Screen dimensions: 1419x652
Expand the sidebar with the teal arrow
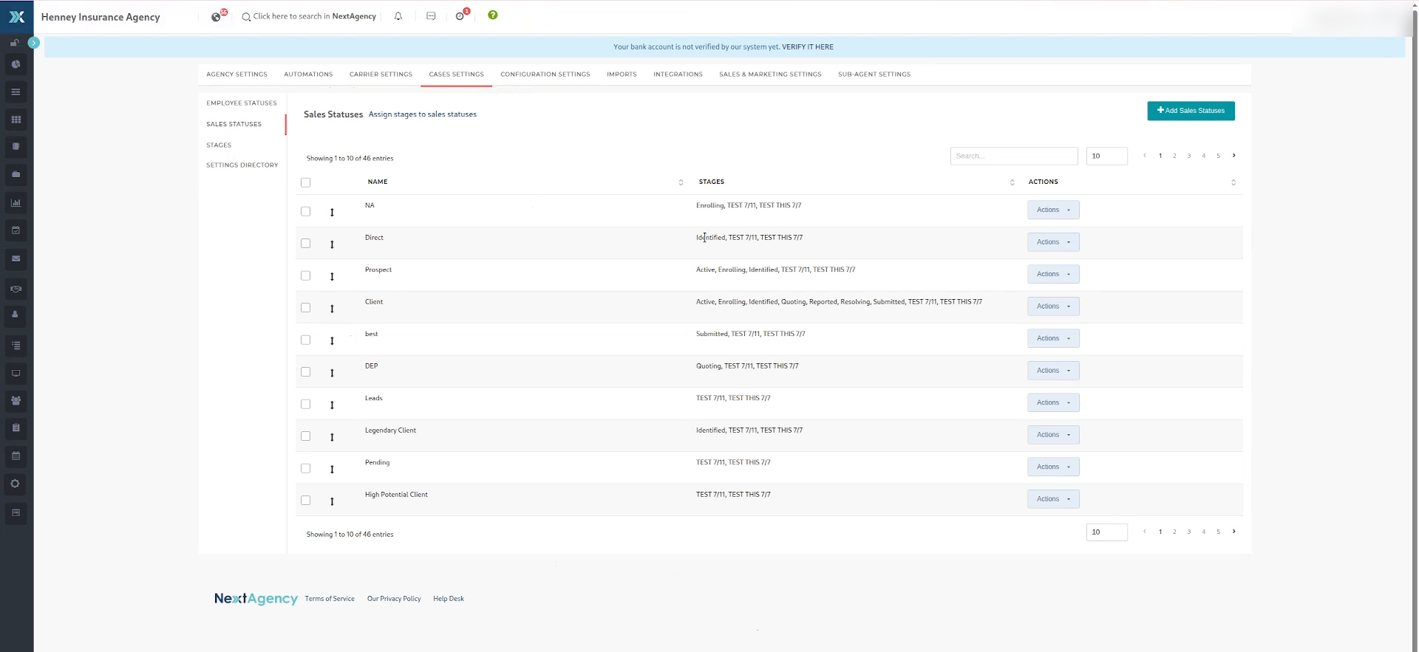[x=33, y=44]
